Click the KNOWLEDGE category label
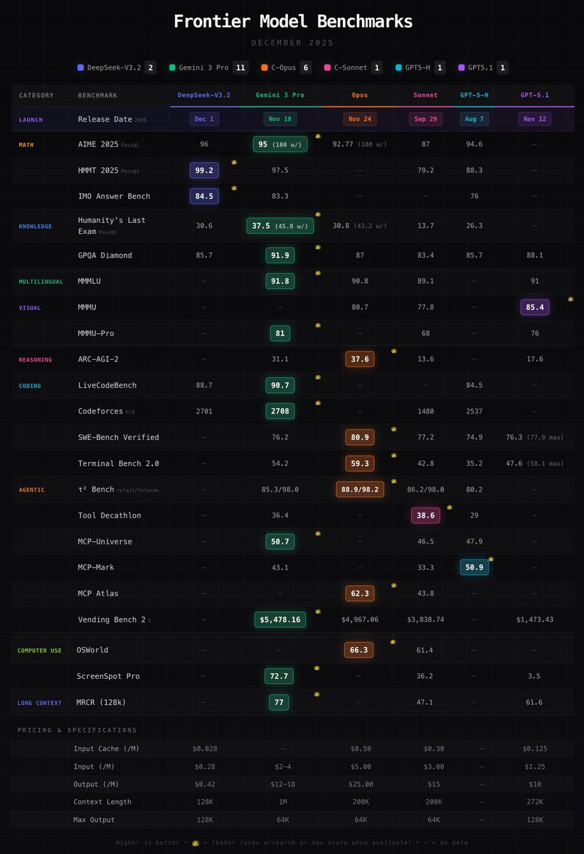584x854 pixels. pyautogui.click(x=35, y=226)
